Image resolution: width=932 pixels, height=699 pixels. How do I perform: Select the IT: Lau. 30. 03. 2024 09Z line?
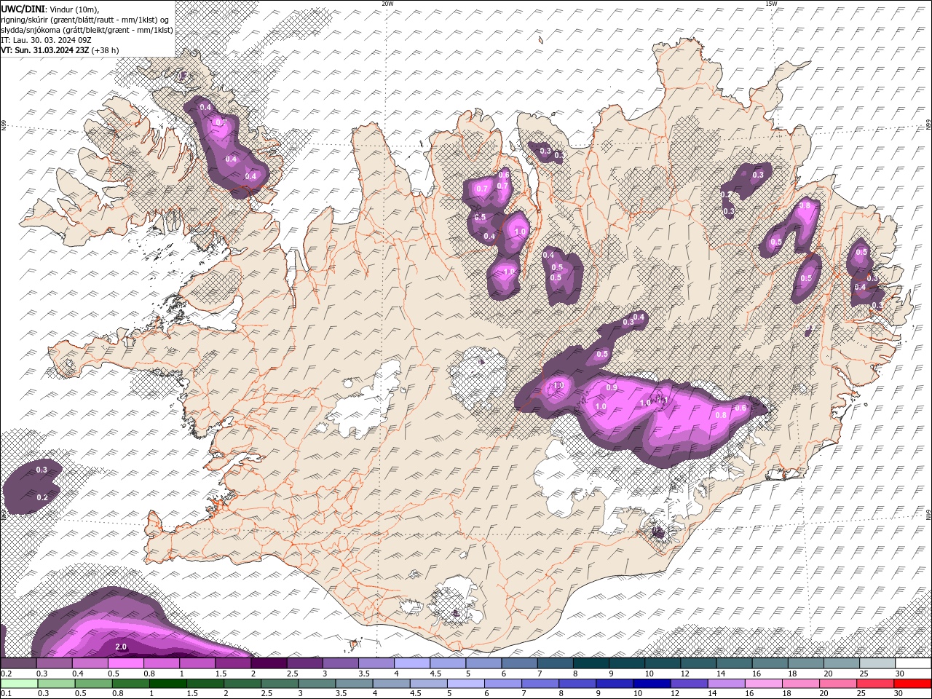[x=47, y=40]
